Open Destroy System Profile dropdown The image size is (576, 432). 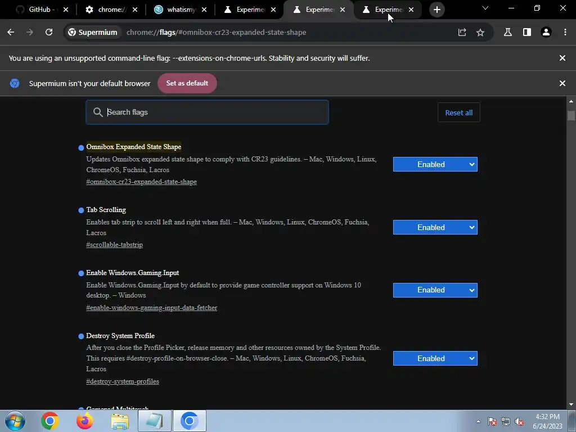pos(435,358)
